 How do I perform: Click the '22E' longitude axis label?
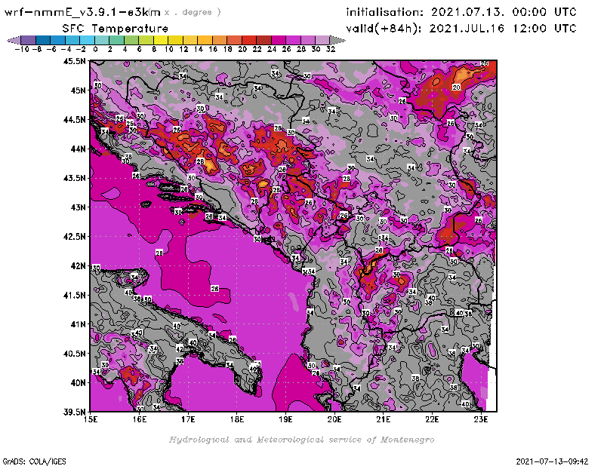click(x=432, y=419)
